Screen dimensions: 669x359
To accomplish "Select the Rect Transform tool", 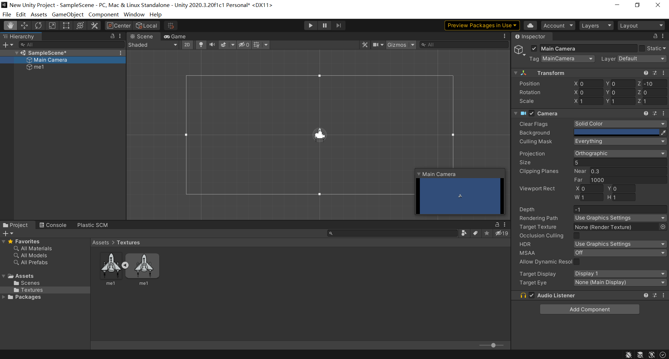I will (66, 25).
